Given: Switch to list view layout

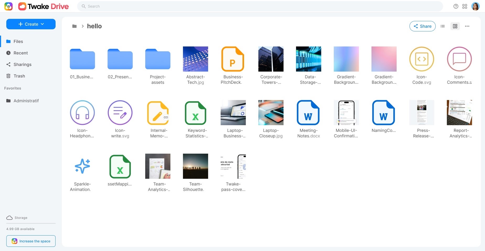Looking at the screenshot, I should pos(442,26).
